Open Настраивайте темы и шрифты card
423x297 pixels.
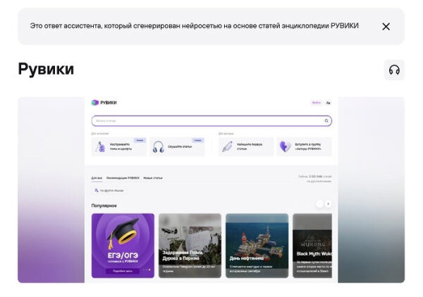tap(119, 147)
